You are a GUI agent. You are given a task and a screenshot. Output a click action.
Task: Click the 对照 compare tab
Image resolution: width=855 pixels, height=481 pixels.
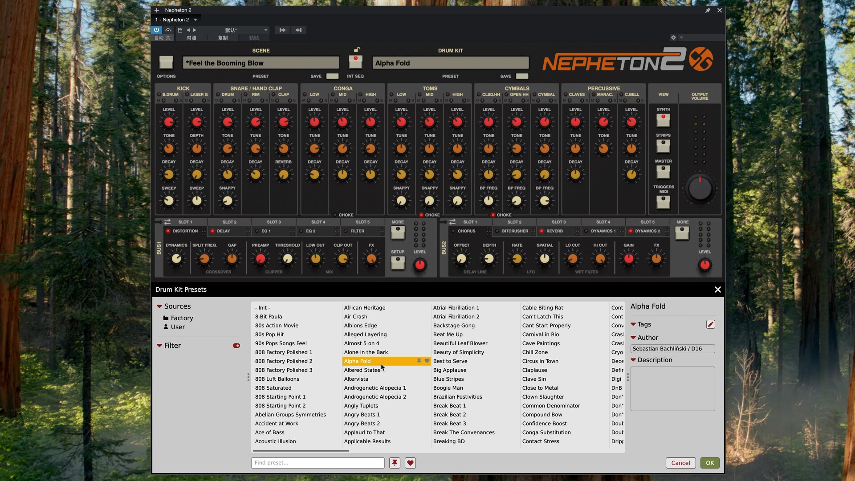191,38
